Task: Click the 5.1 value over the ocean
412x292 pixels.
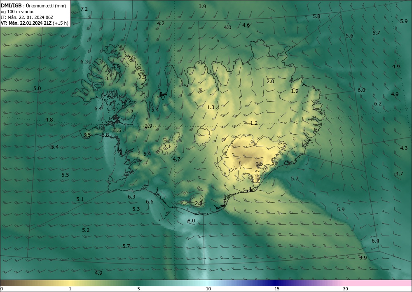Action: (x=80, y=199)
